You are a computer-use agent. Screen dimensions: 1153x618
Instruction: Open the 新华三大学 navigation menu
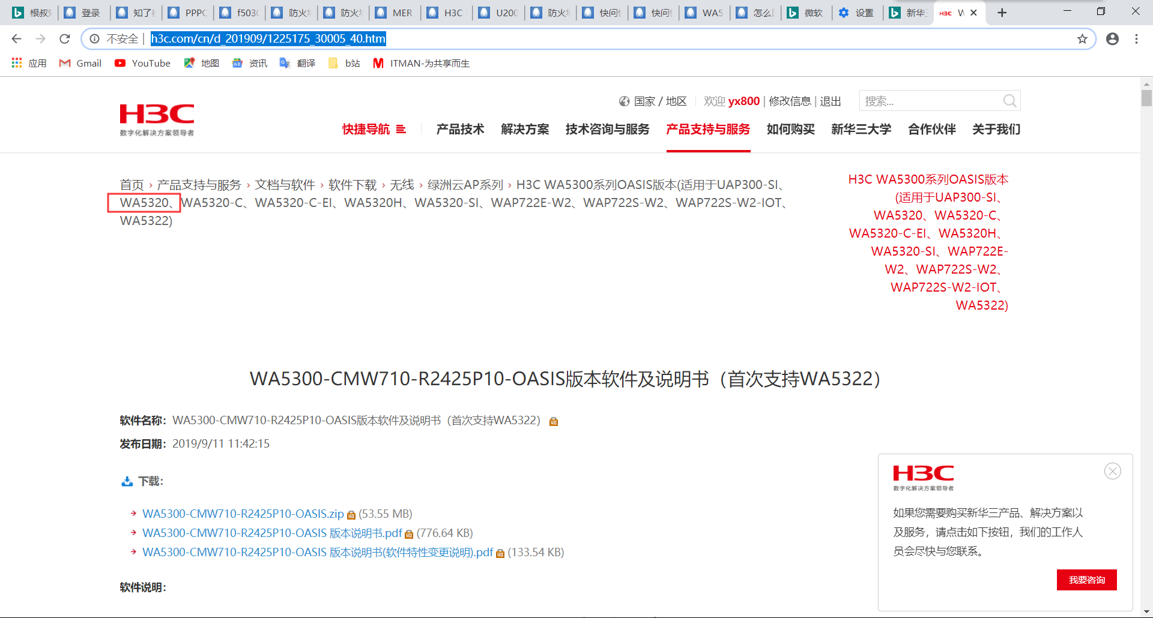[x=861, y=129]
